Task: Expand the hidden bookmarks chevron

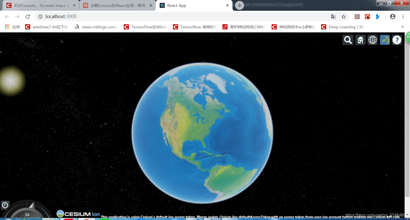Action: pyautogui.click(x=402, y=27)
